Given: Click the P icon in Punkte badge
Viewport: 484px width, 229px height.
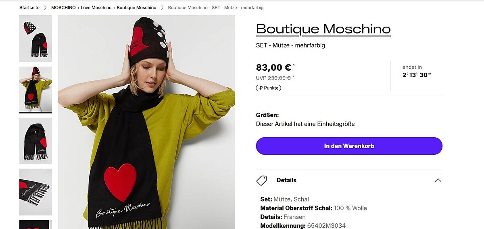Looking at the screenshot, I should click(261, 88).
